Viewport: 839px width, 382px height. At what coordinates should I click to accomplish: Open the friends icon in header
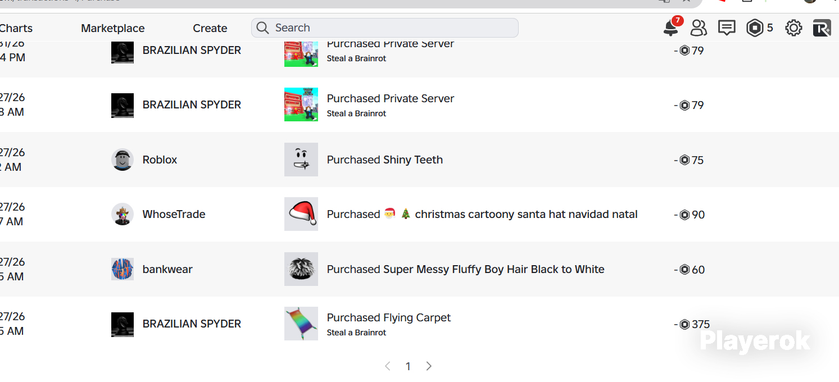tap(699, 28)
